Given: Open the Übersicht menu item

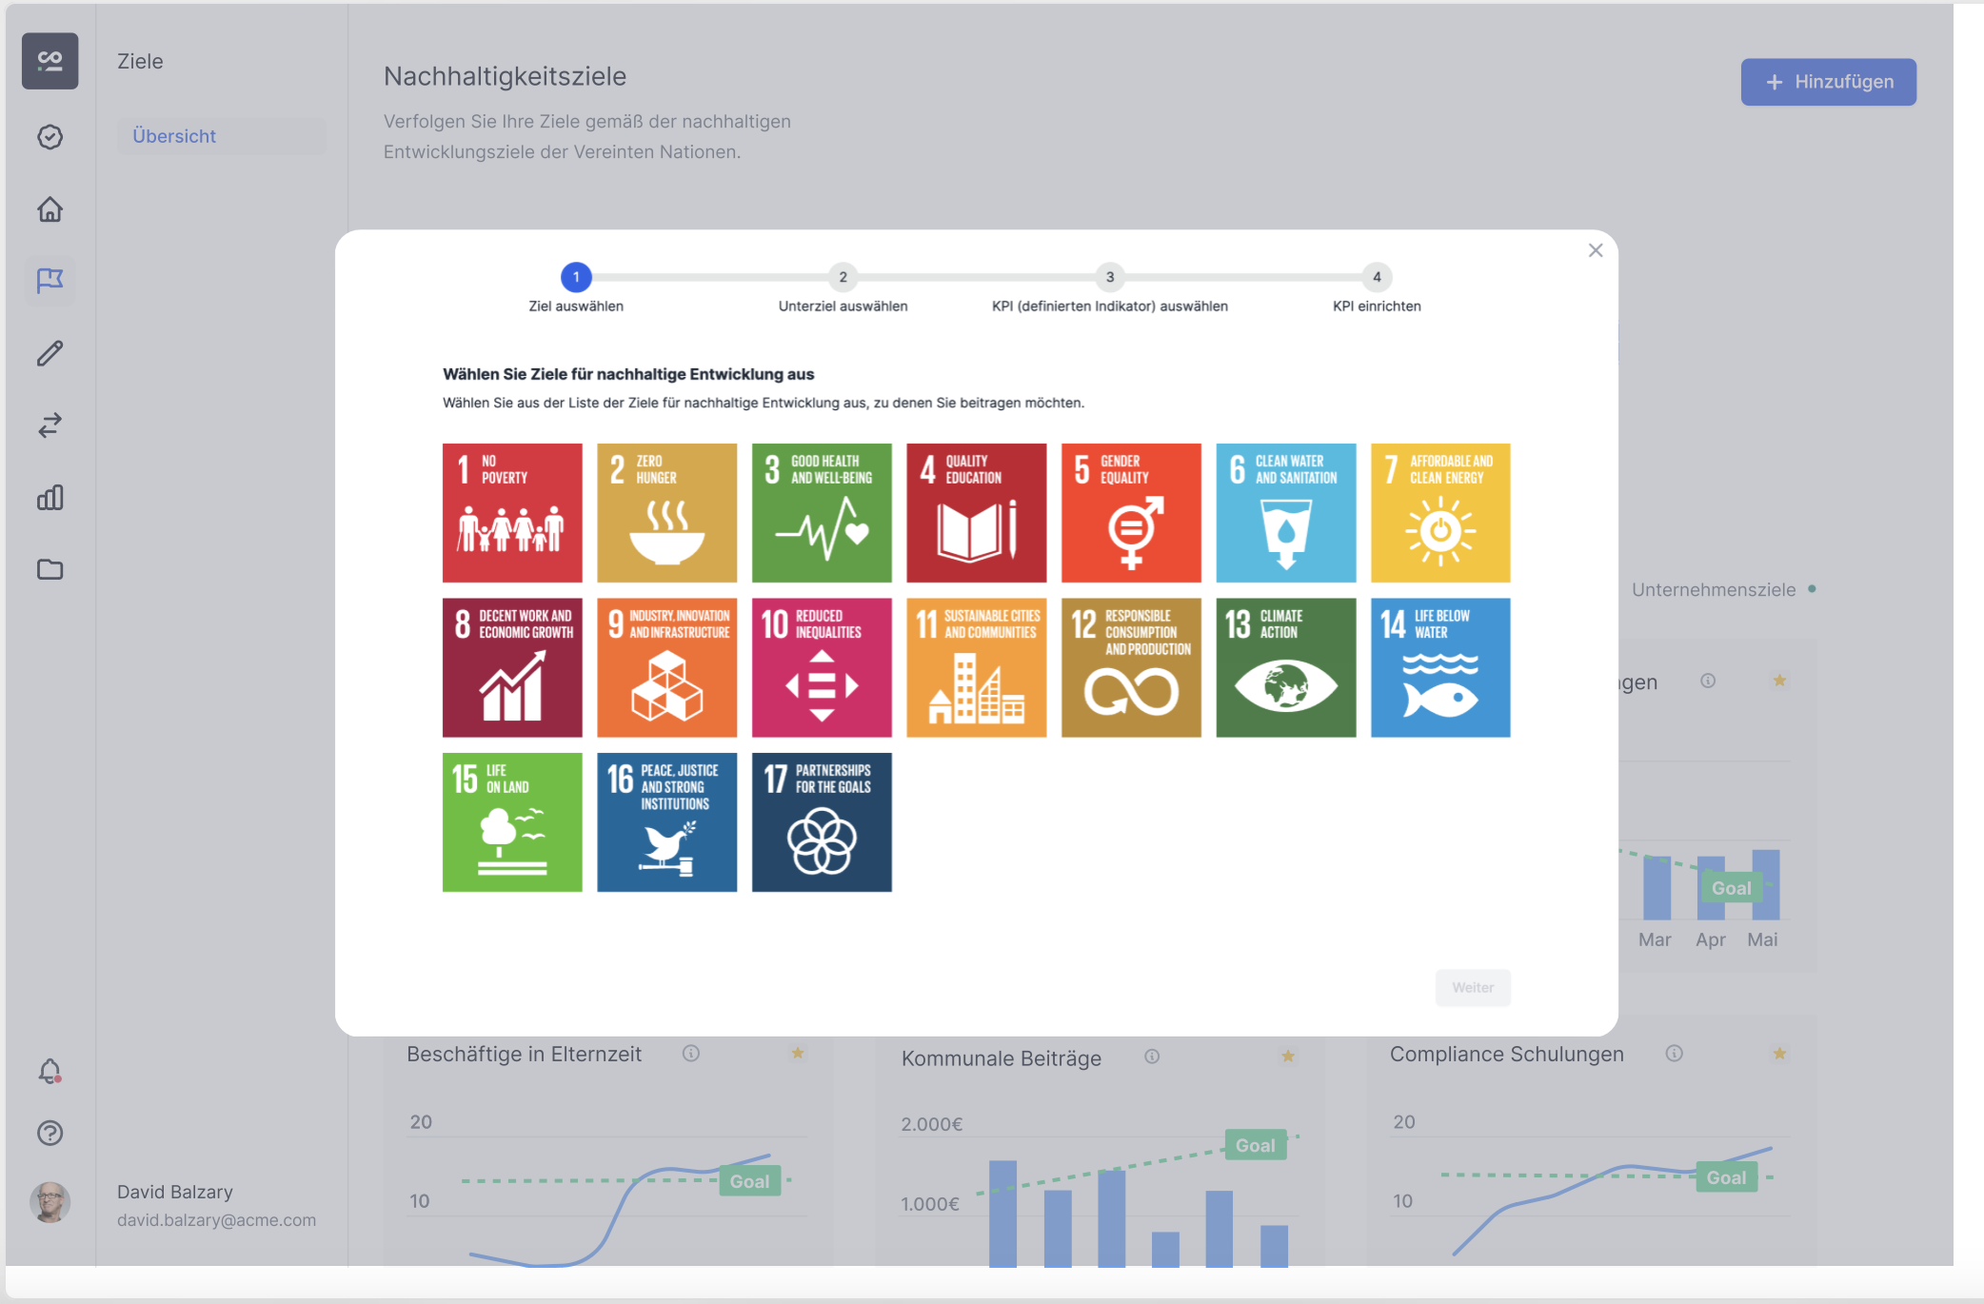Looking at the screenshot, I should 174,136.
